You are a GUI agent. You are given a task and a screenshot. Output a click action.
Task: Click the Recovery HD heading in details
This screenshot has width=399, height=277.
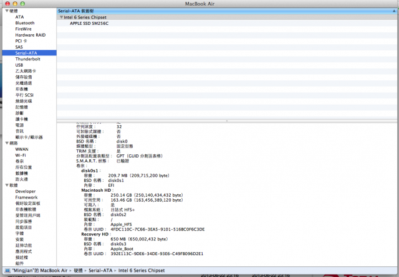pyautogui.click(x=95, y=234)
